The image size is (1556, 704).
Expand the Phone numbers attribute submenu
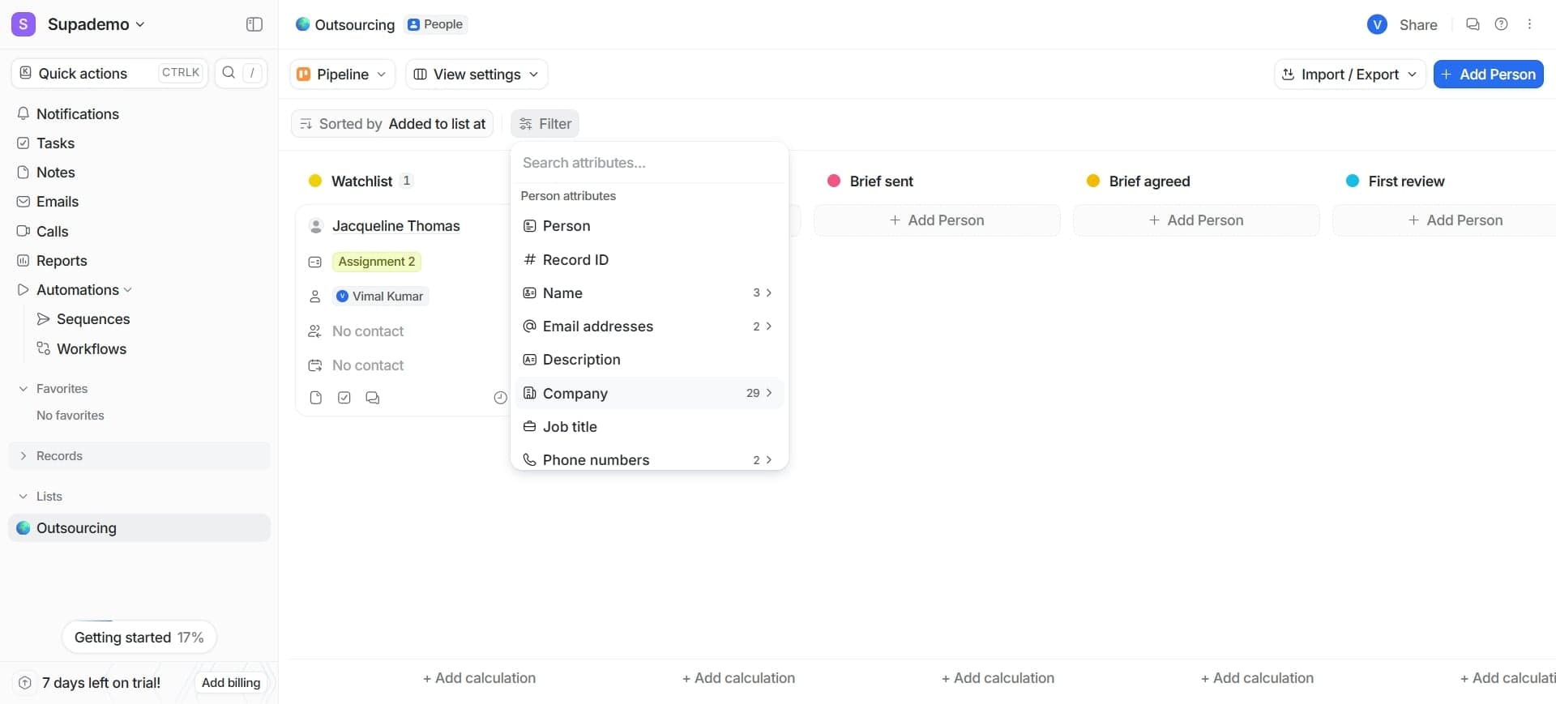[x=649, y=459]
